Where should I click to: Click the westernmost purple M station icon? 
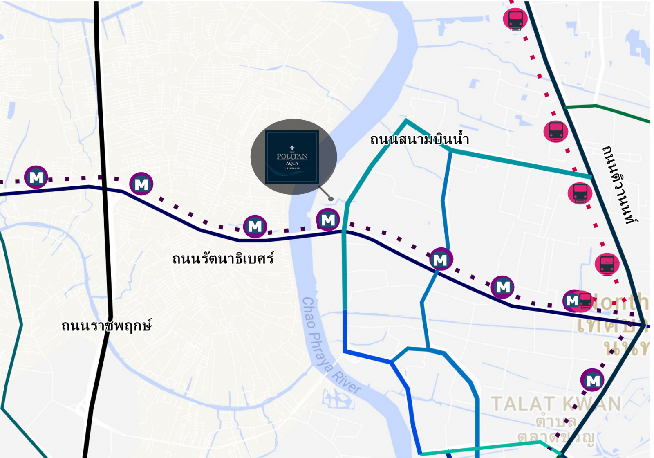coord(36,177)
